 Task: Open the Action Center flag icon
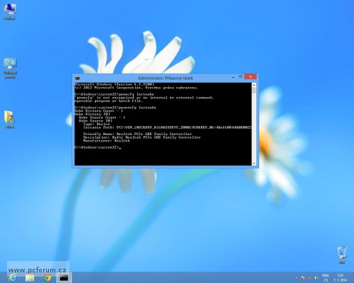(303, 278)
